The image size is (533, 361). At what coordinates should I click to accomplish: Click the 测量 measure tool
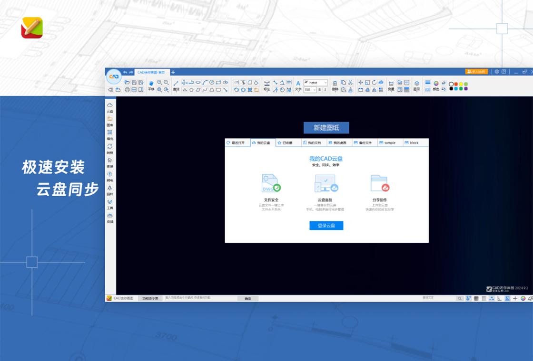coord(391,86)
